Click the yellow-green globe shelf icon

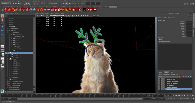point(73,10)
